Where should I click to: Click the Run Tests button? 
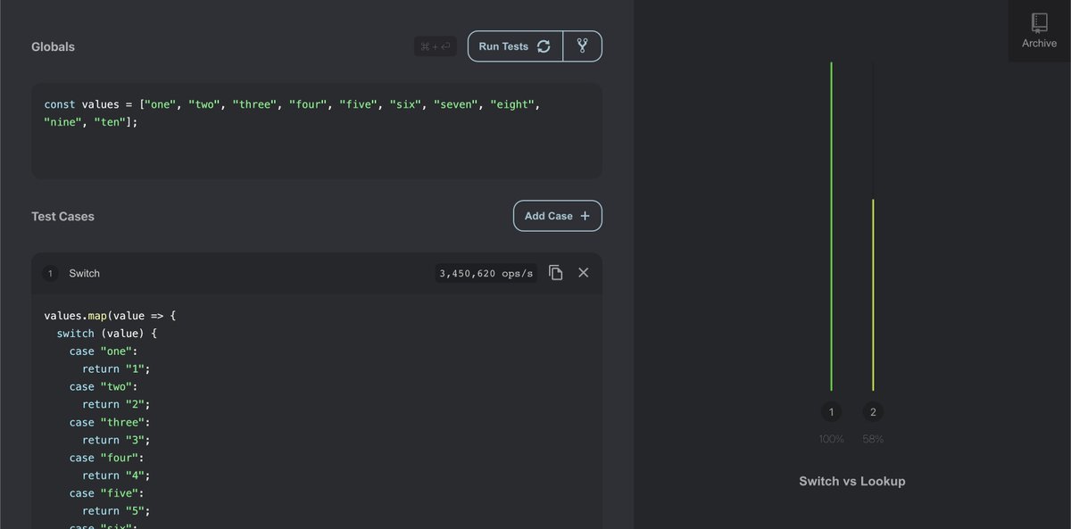click(x=516, y=46)
